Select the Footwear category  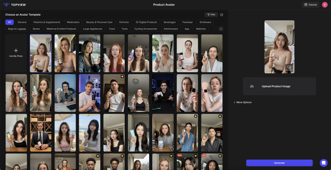(x=187, y=22)
